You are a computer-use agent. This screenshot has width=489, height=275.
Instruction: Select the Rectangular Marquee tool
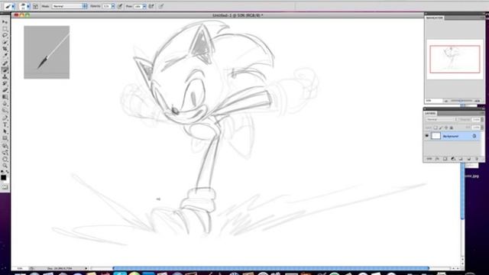click(5, 29)
